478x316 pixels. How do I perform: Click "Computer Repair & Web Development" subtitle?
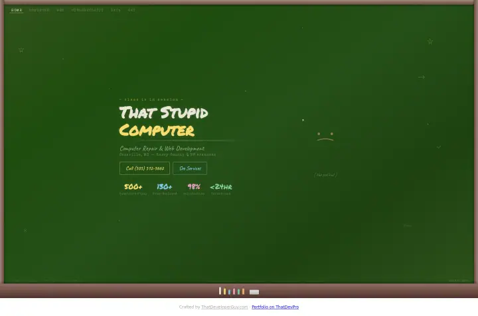point(162,148)
